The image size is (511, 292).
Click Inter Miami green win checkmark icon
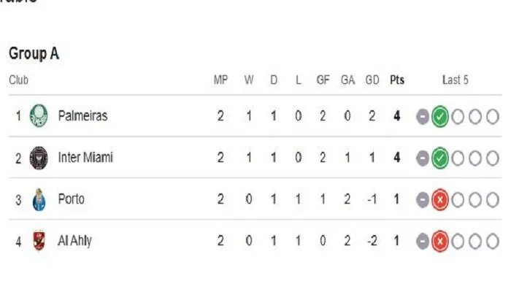440,158
